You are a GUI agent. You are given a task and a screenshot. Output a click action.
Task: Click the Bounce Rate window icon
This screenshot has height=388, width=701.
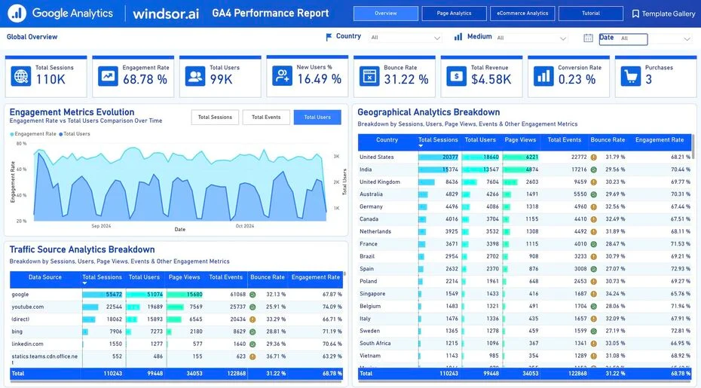click(x=369, y=76)
